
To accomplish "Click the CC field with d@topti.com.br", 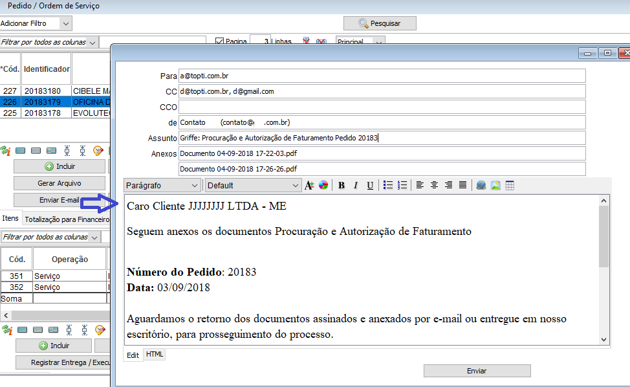I will point(382,91).
